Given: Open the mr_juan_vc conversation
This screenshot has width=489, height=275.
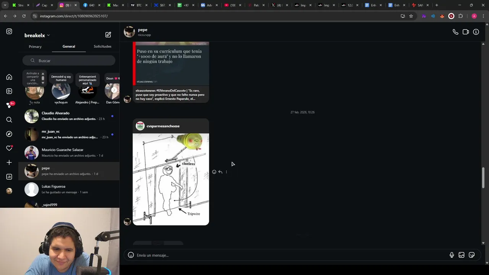Looking at the screenshot, I should point(69,134).
